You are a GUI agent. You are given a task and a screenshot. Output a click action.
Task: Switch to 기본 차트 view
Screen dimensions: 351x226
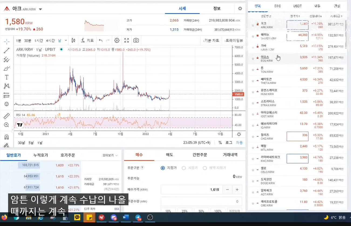(x=211, y=40)
